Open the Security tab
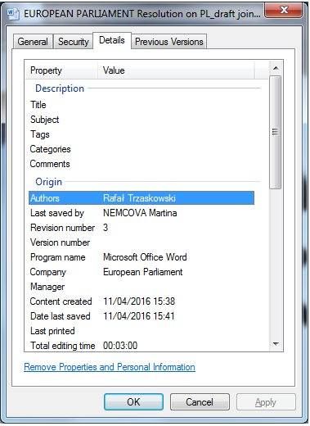 point(74,42)
